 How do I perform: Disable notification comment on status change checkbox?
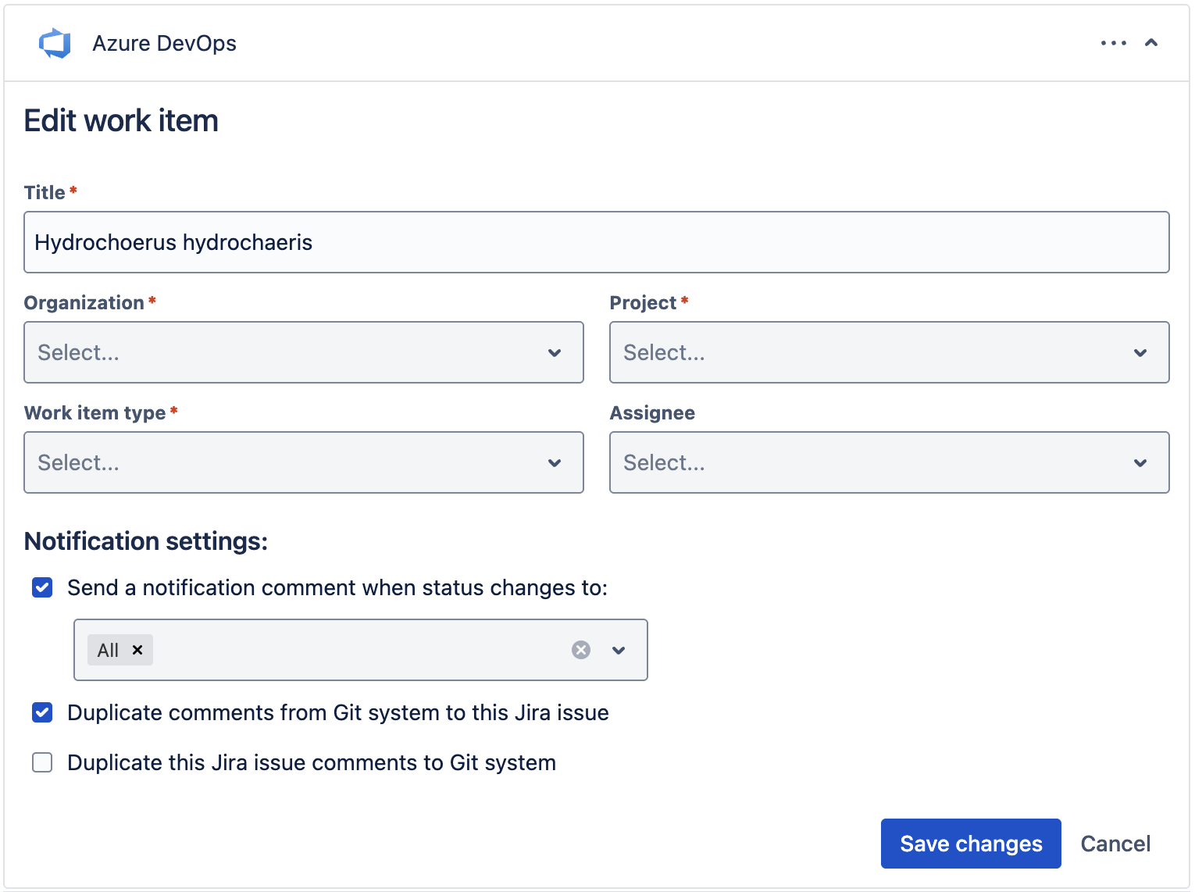tap(42, 587)
